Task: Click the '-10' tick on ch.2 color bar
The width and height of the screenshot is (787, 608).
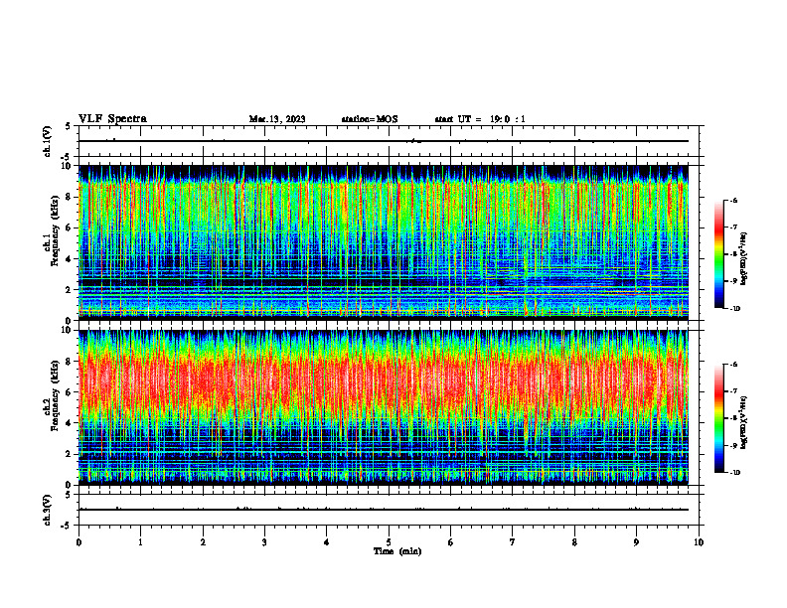Action: coord(735,472)
